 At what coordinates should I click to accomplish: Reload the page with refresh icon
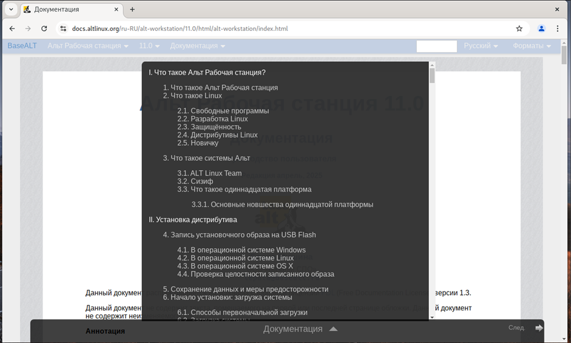44,29
